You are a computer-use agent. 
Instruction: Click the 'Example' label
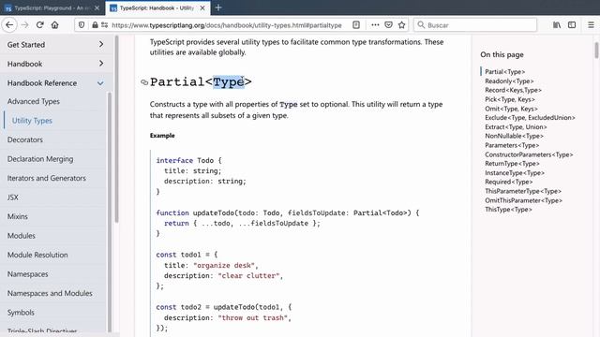click(162, 135)
